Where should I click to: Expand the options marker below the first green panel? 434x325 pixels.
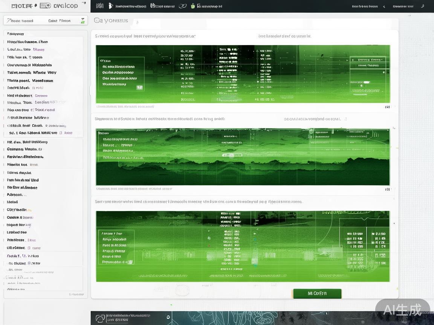387,107
